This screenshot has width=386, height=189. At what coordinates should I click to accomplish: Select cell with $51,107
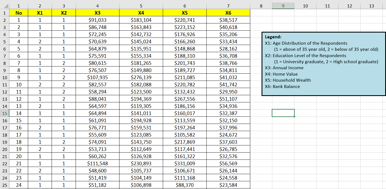pyautogui.click(x=228, y=99)
